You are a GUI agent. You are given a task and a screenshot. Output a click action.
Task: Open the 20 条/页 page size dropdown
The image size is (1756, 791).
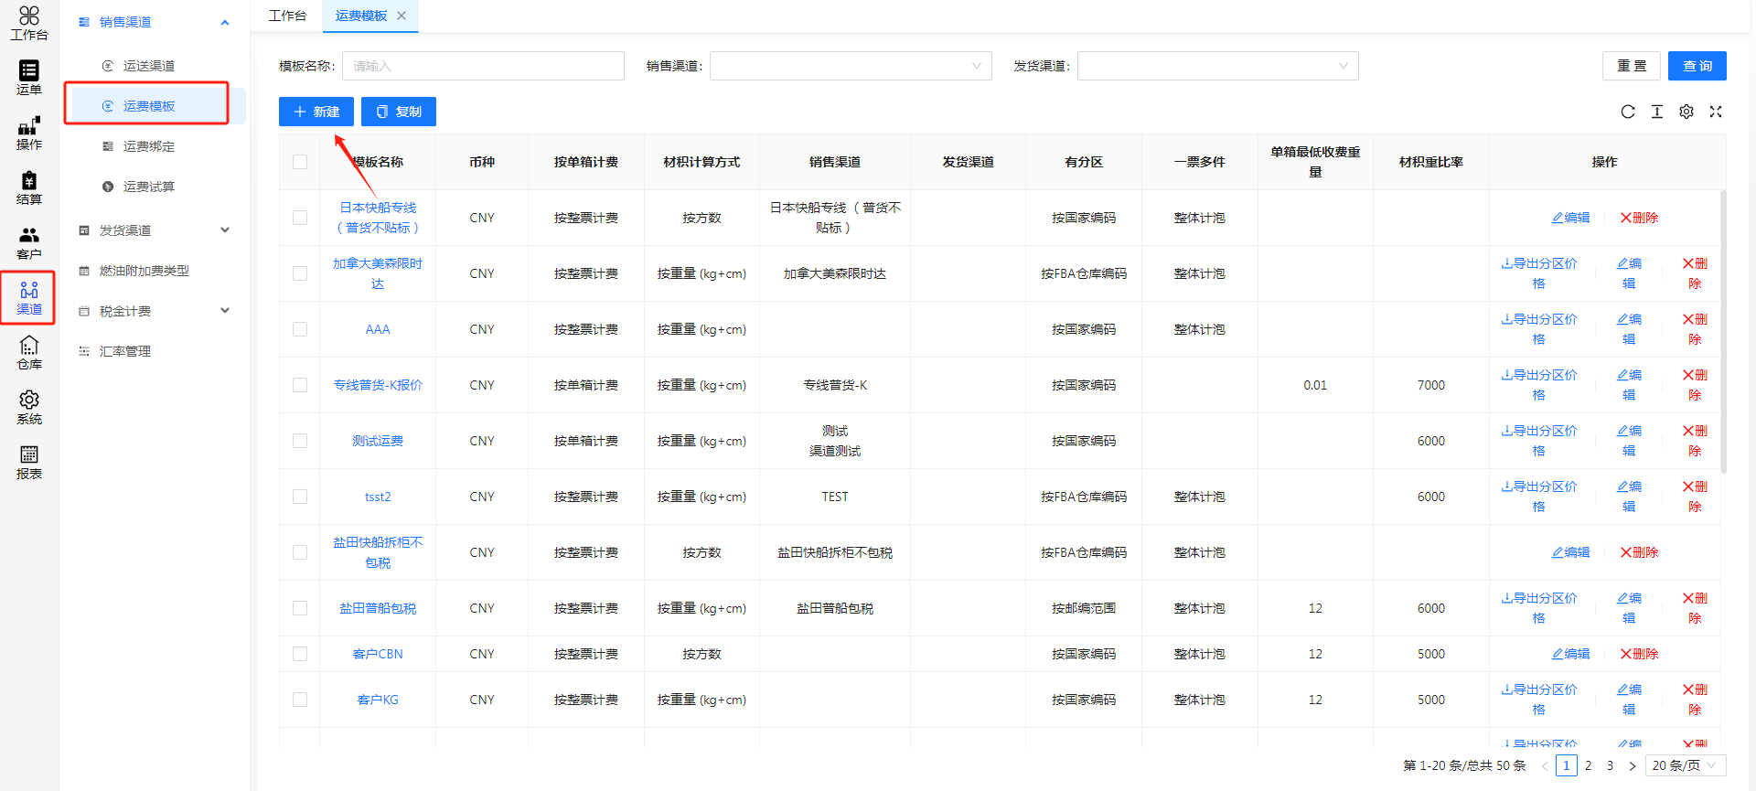pos(1686,766)
